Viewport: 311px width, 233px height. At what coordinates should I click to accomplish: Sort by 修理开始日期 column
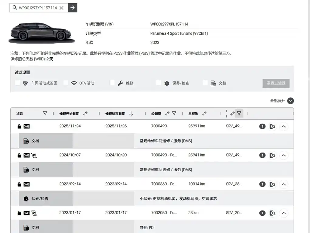[85, 114]
